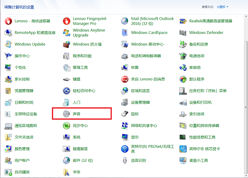The width and height of the screenshot is (248, 178).
Task: Click the 通知区域图标 link
Action: (x=26, y=126)
